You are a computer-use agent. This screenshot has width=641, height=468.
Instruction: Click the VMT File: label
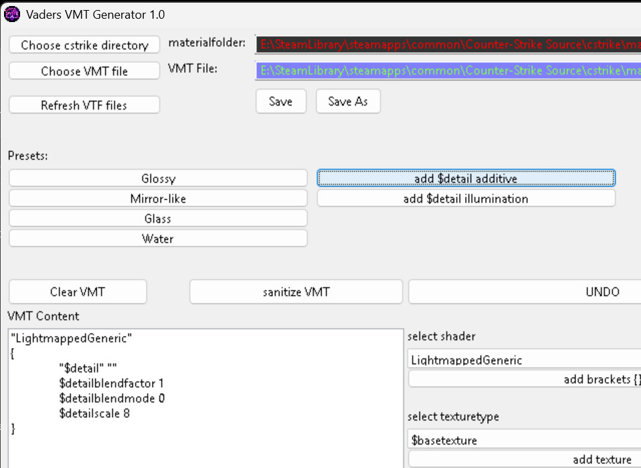pyautogui.click(x=193, y=69)
